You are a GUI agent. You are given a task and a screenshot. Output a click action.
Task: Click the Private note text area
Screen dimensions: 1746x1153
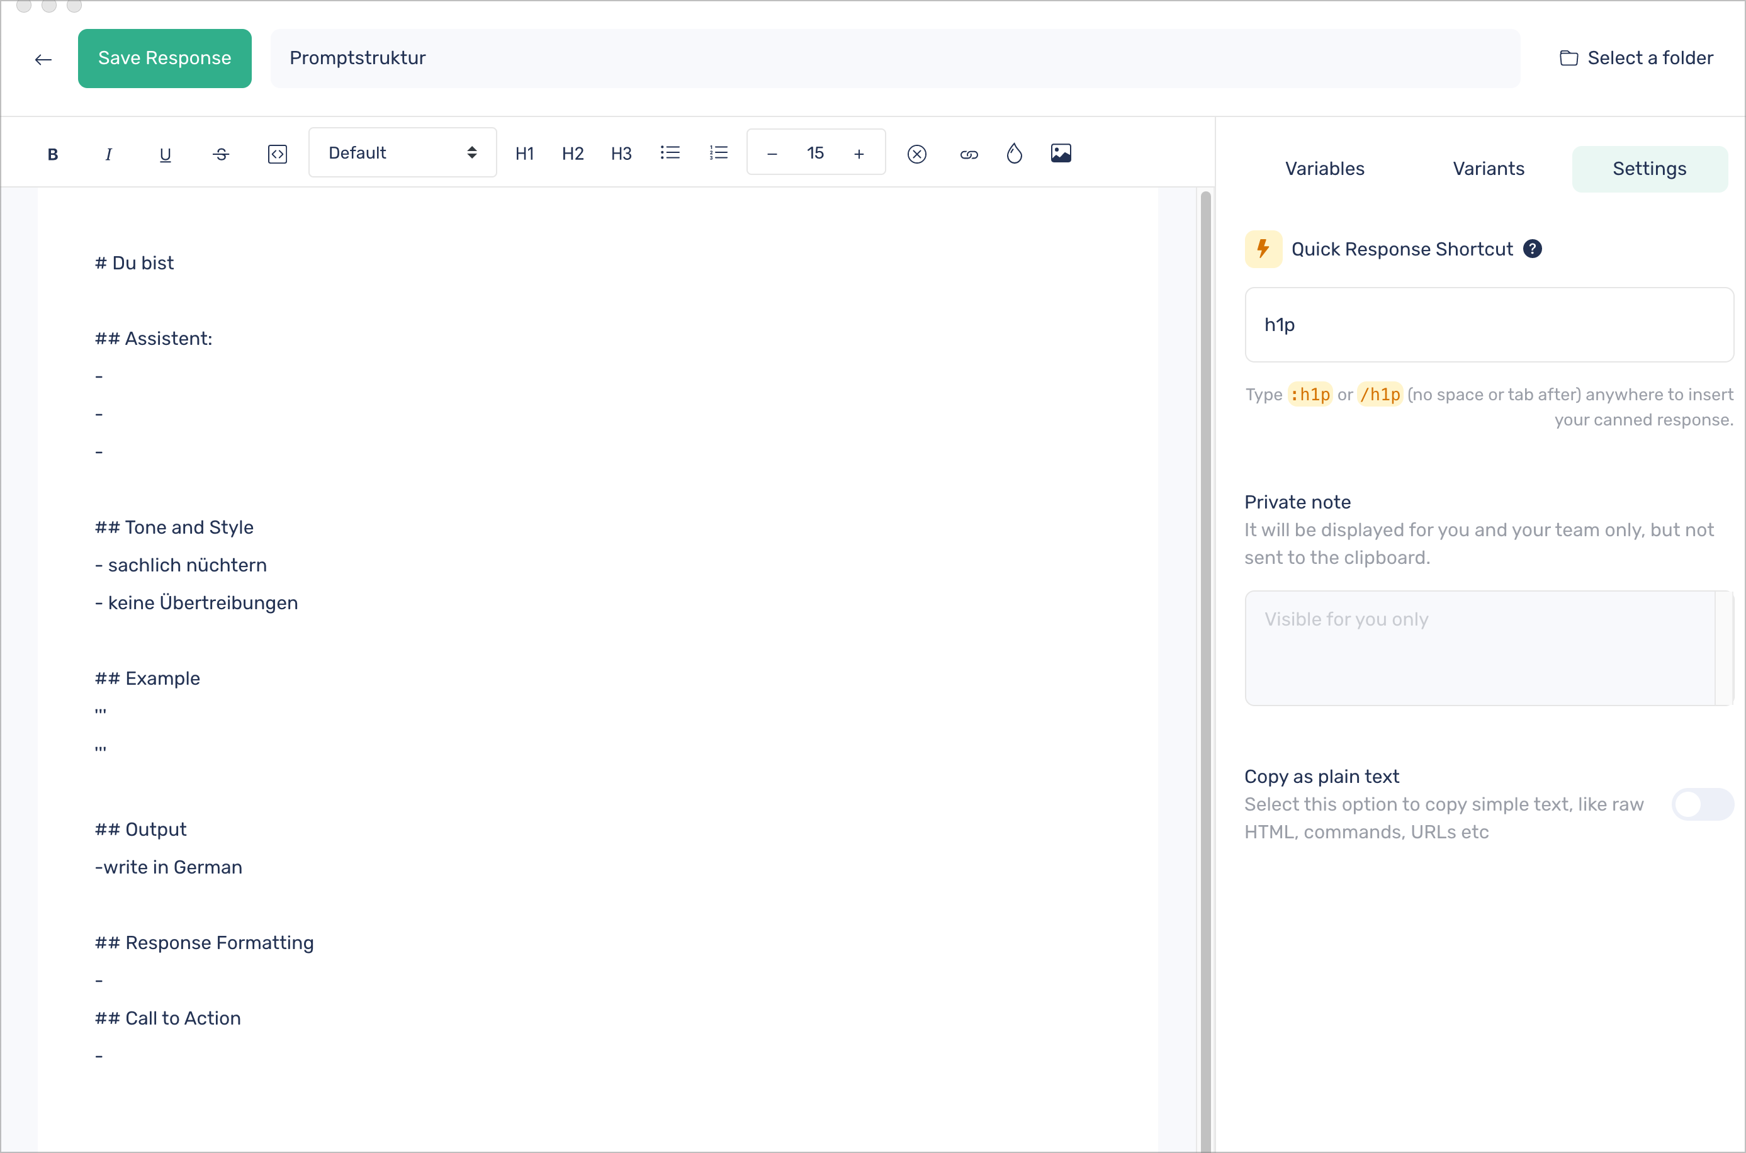tap(1479, 648)
